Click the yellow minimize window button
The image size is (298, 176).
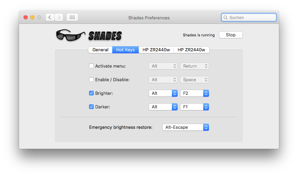(x=32, y=17)
